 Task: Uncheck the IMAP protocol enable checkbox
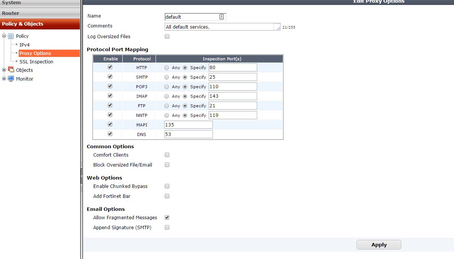coord(110,96)
